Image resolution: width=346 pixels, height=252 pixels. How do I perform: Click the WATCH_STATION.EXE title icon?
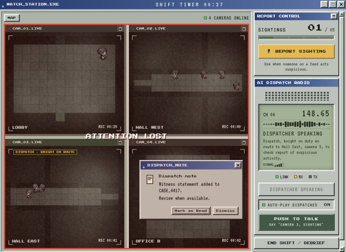point(3,6)
